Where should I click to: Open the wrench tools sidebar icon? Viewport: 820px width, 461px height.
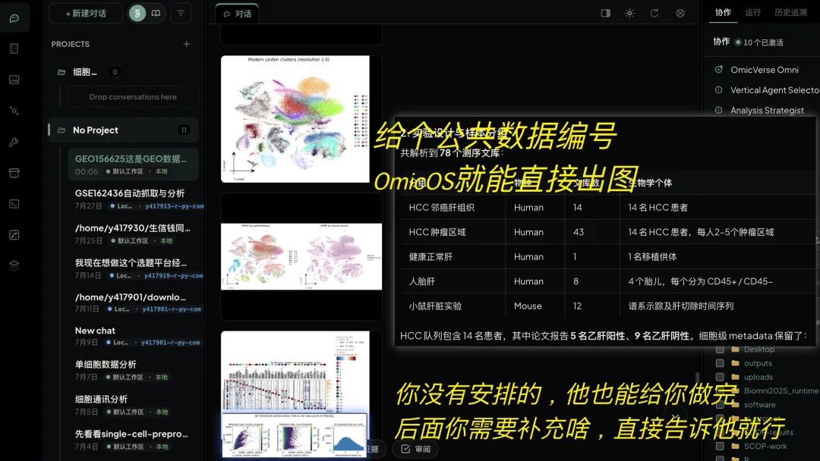pos(14,142)
